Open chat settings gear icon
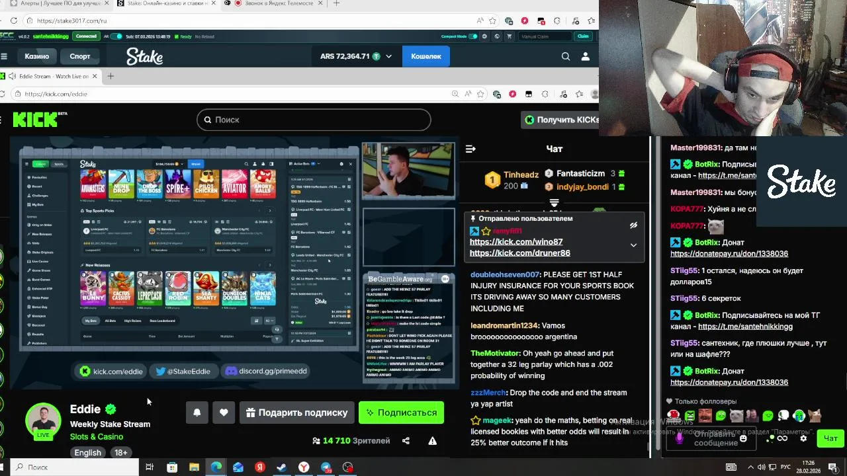 tap(803, 438)
